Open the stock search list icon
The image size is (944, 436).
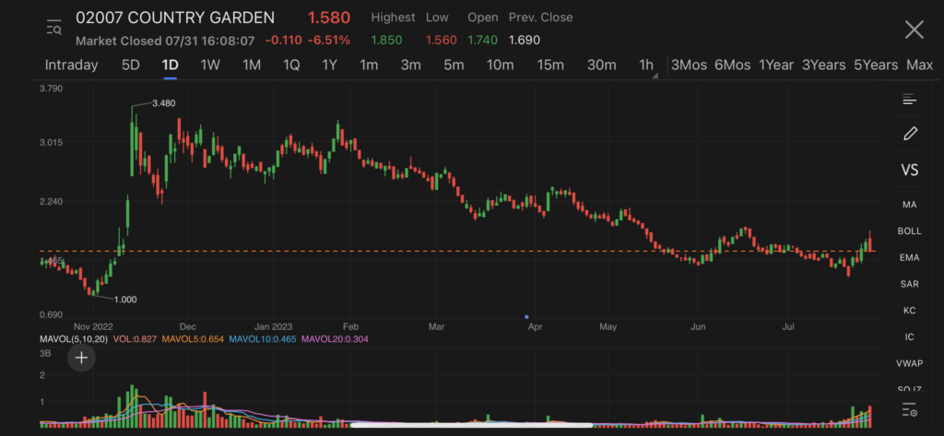pyautogui.click(x=53, y=28)
